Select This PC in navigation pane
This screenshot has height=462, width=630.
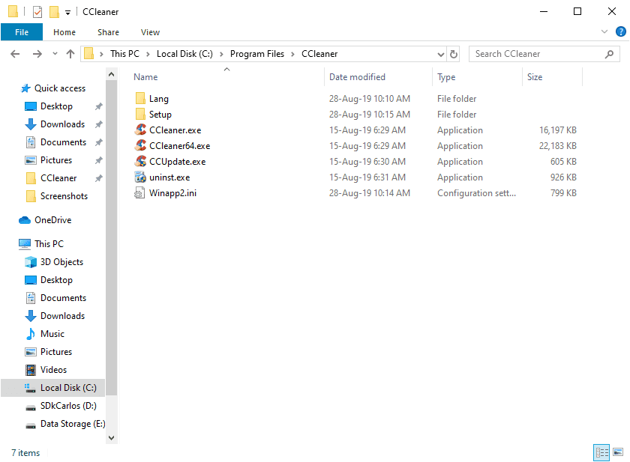pyautogui.click(x=49, y=243)
